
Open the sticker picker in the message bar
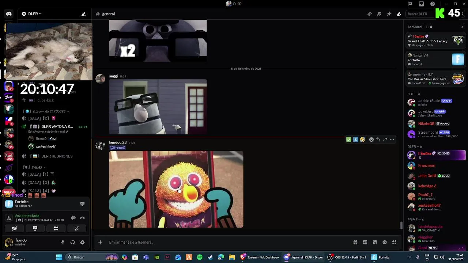point(375,242)
